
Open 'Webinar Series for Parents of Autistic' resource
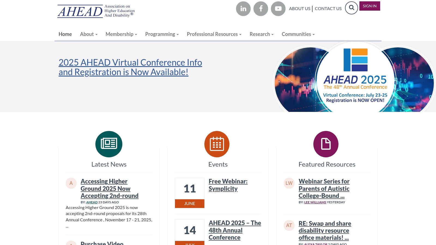(324, 188)
